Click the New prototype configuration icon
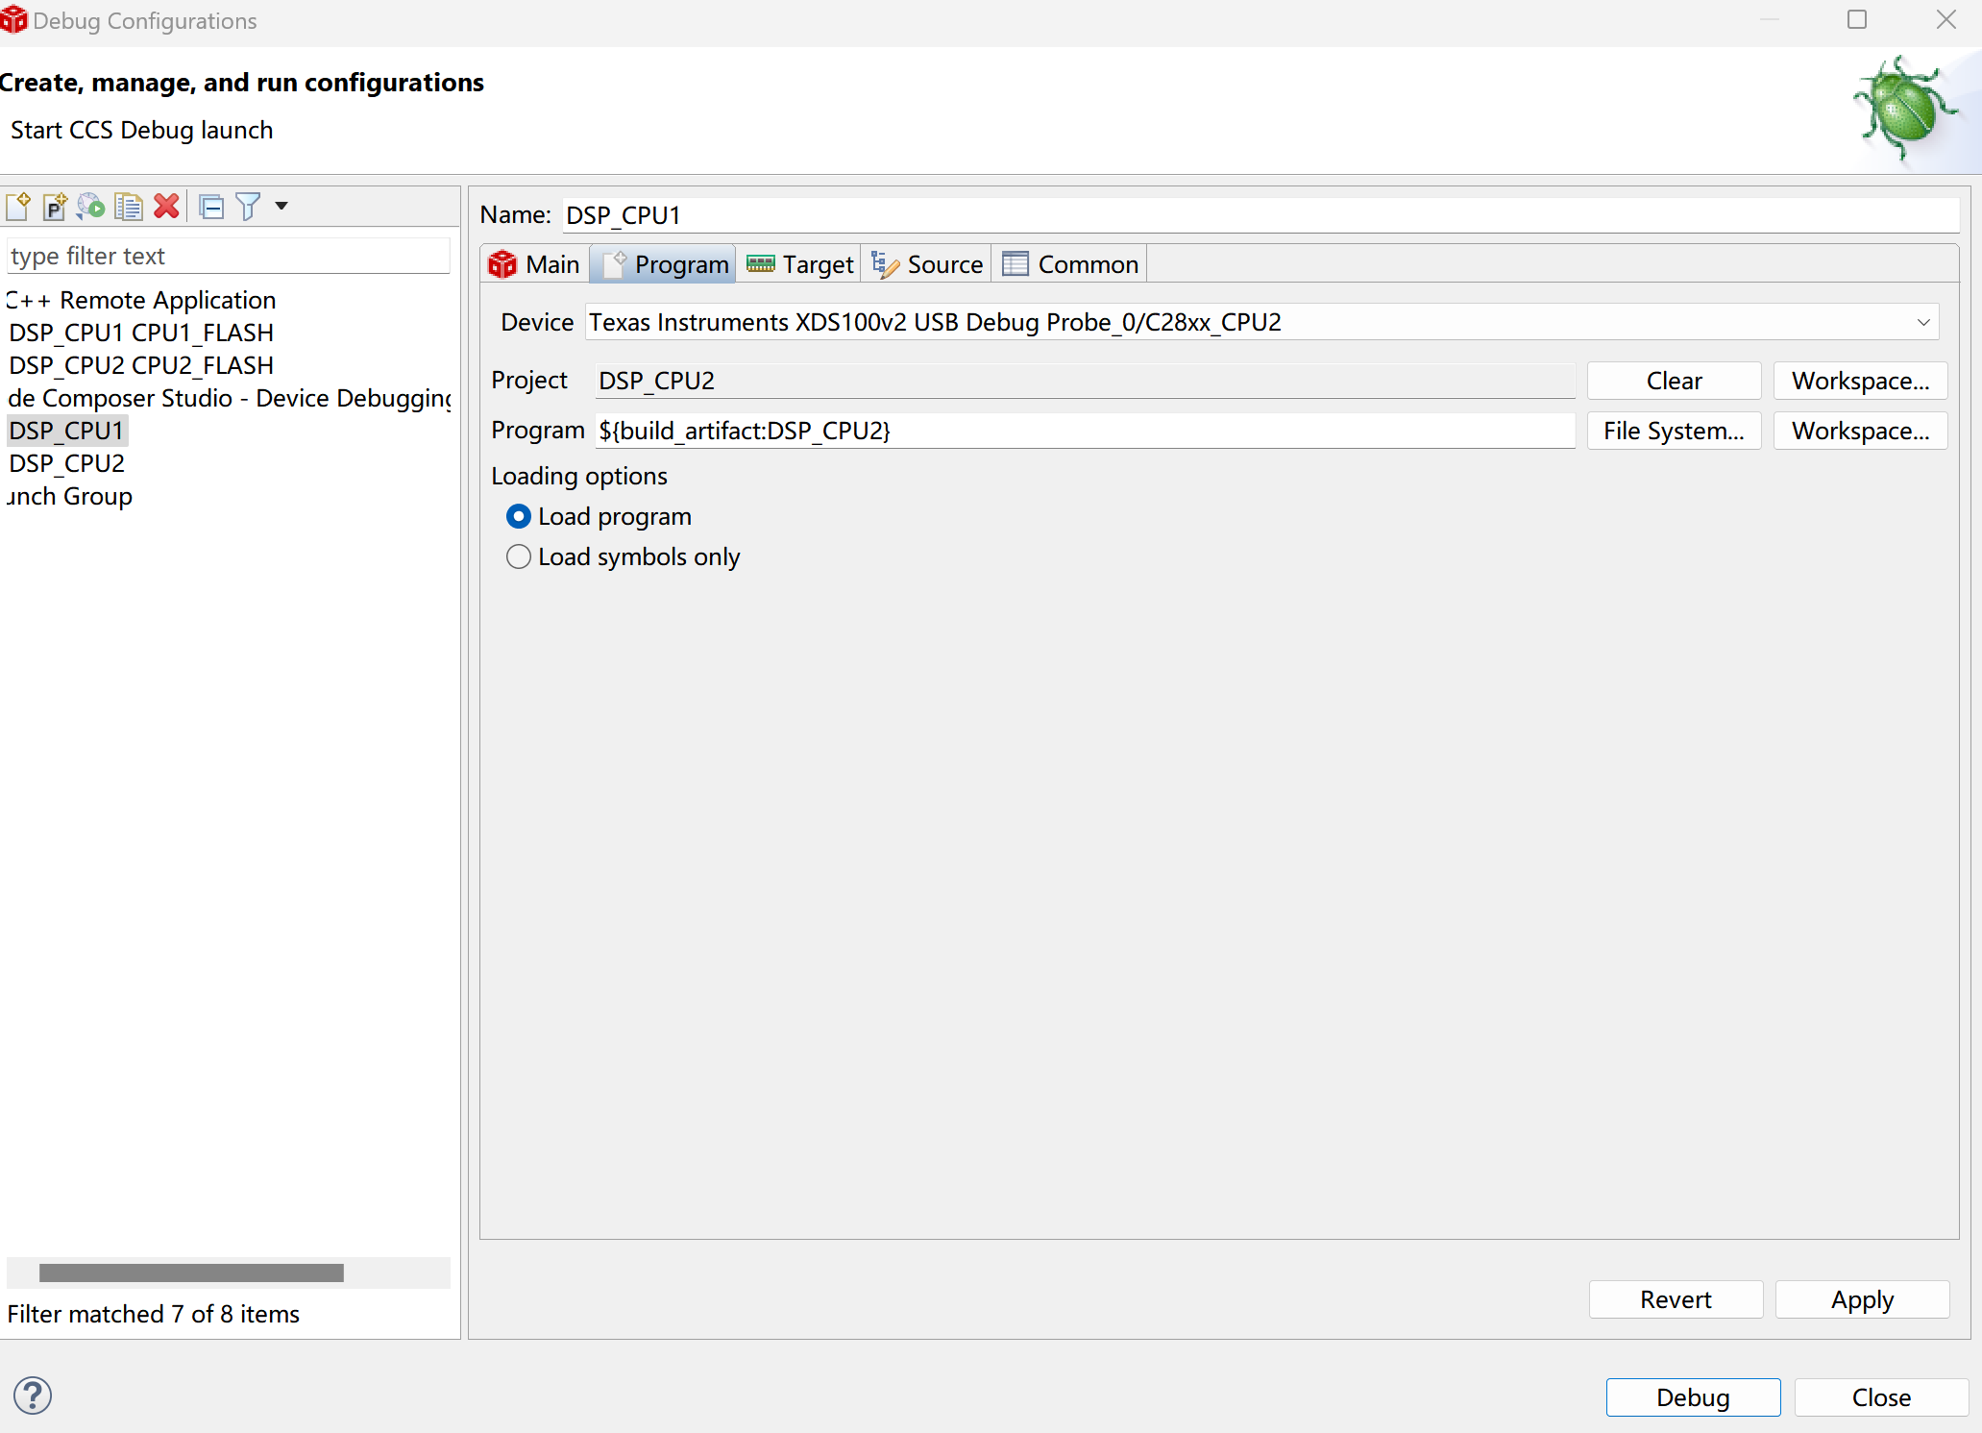Screen dimensions: 1982x1433 coord(55,207)
